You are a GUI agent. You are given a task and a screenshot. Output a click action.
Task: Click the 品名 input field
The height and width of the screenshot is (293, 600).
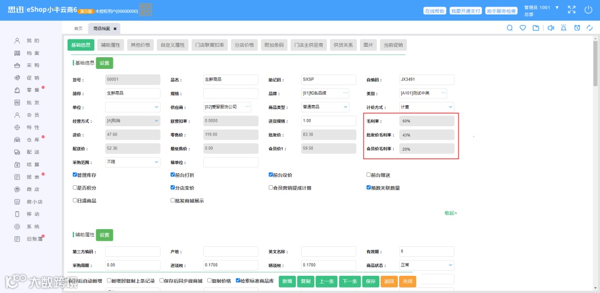coord(231,80)
